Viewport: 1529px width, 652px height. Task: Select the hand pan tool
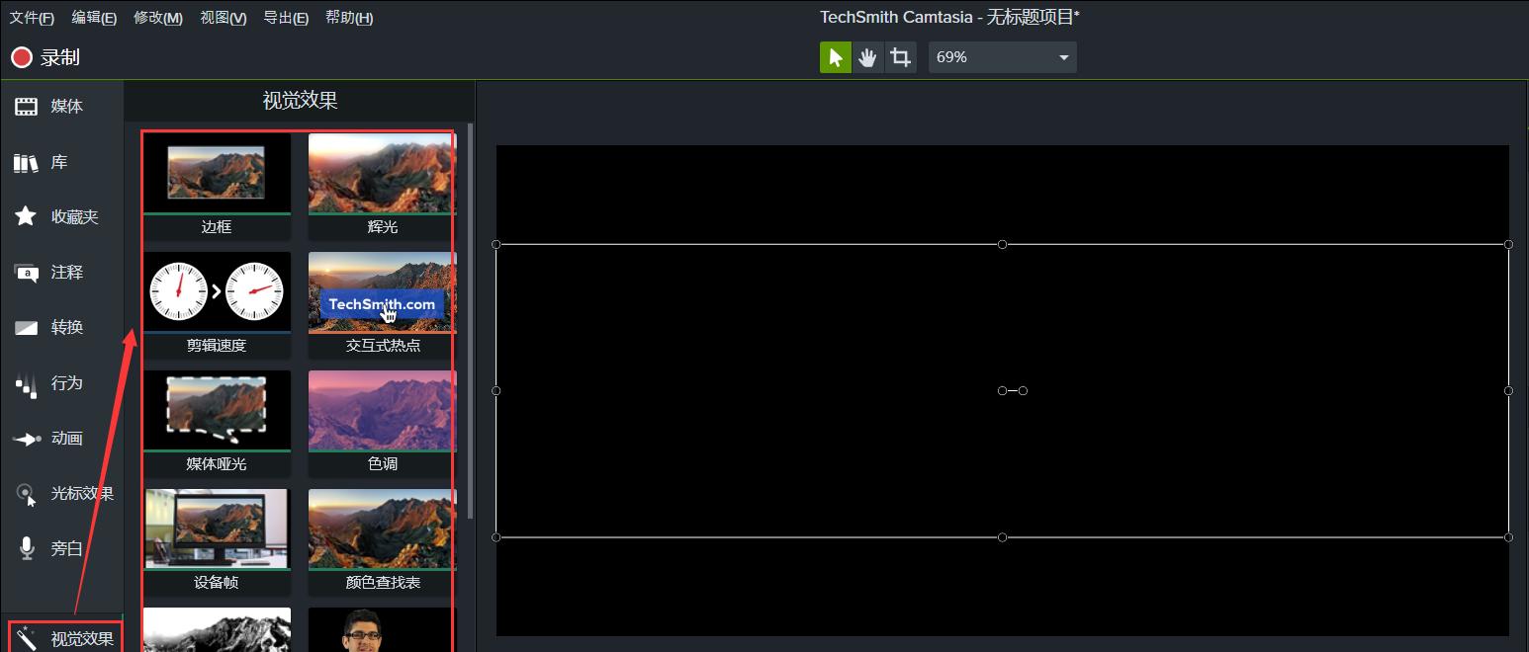click(x=867, y=57)
